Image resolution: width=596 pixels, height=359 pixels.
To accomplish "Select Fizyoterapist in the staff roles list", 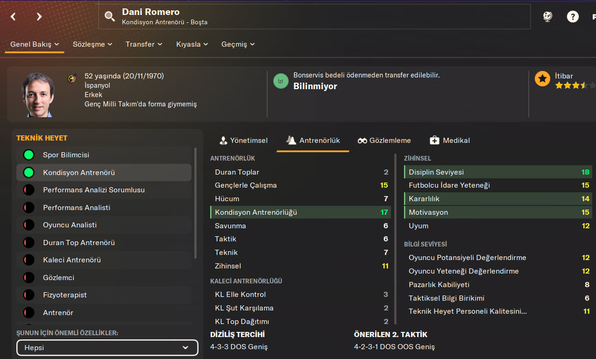I will tap(65, 295).
